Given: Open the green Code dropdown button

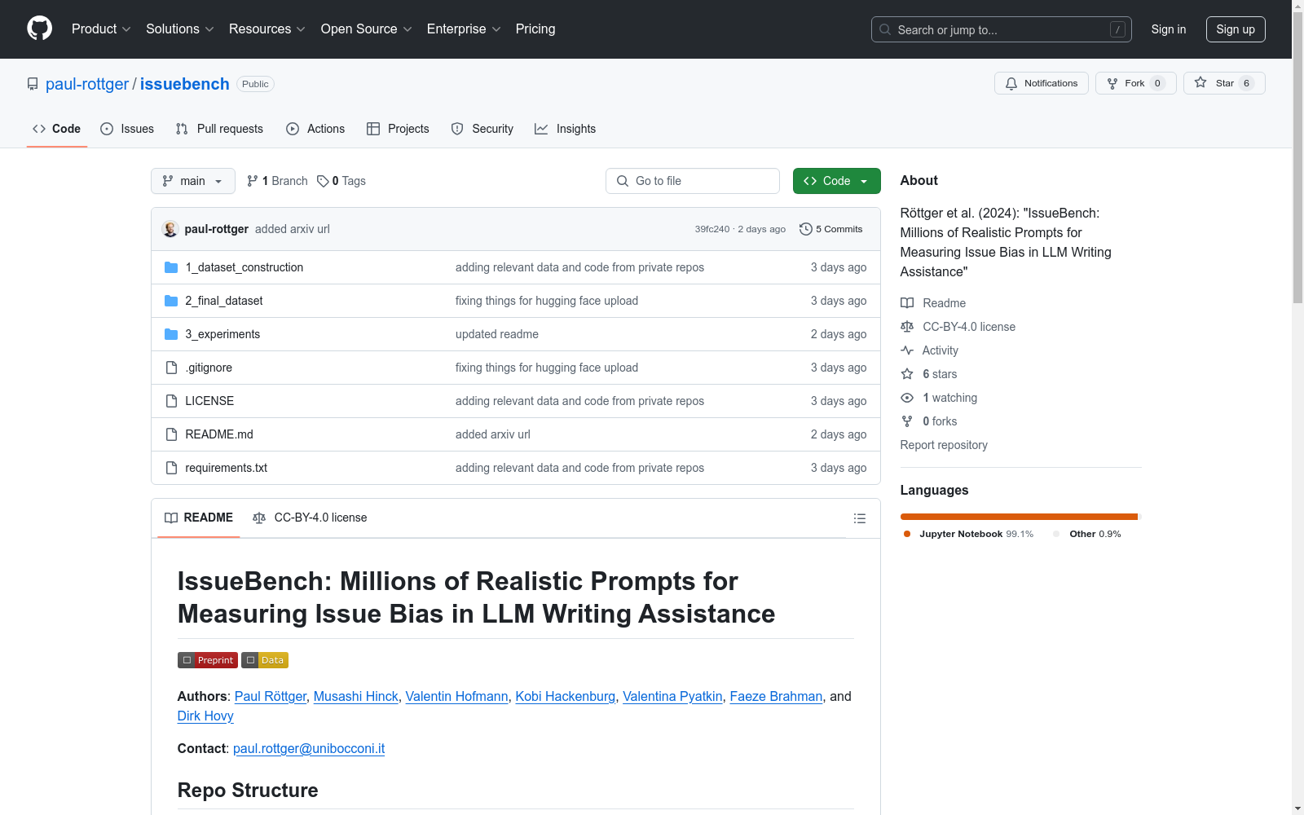Looking at the screenshot, I should coord(836,181).
